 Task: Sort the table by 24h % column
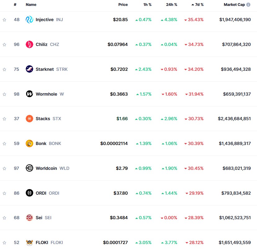coord(171,5)
